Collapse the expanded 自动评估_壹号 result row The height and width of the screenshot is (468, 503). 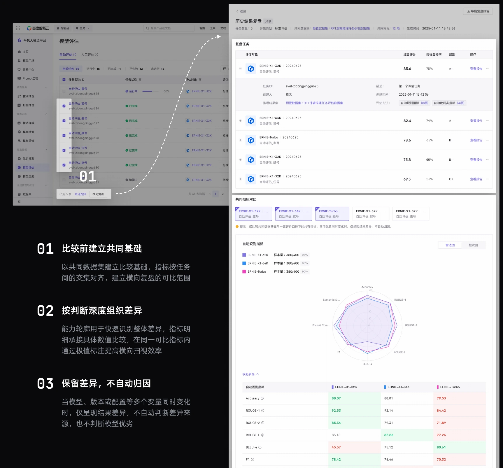tap(240, 69)
